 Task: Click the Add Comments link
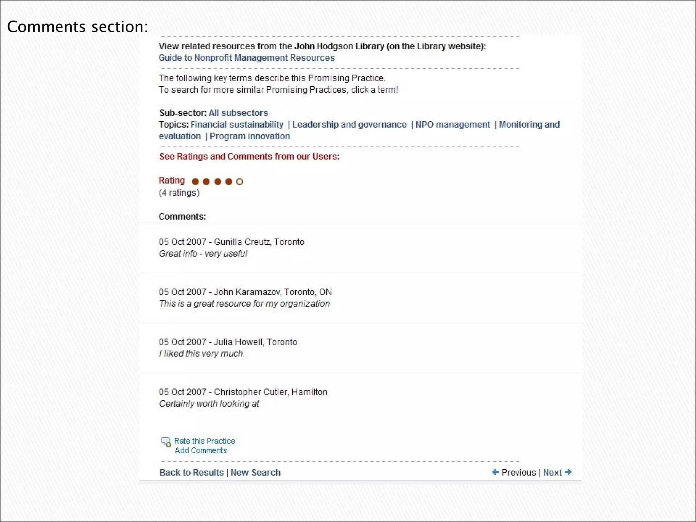pyautogui.click(x=201, y=450)
